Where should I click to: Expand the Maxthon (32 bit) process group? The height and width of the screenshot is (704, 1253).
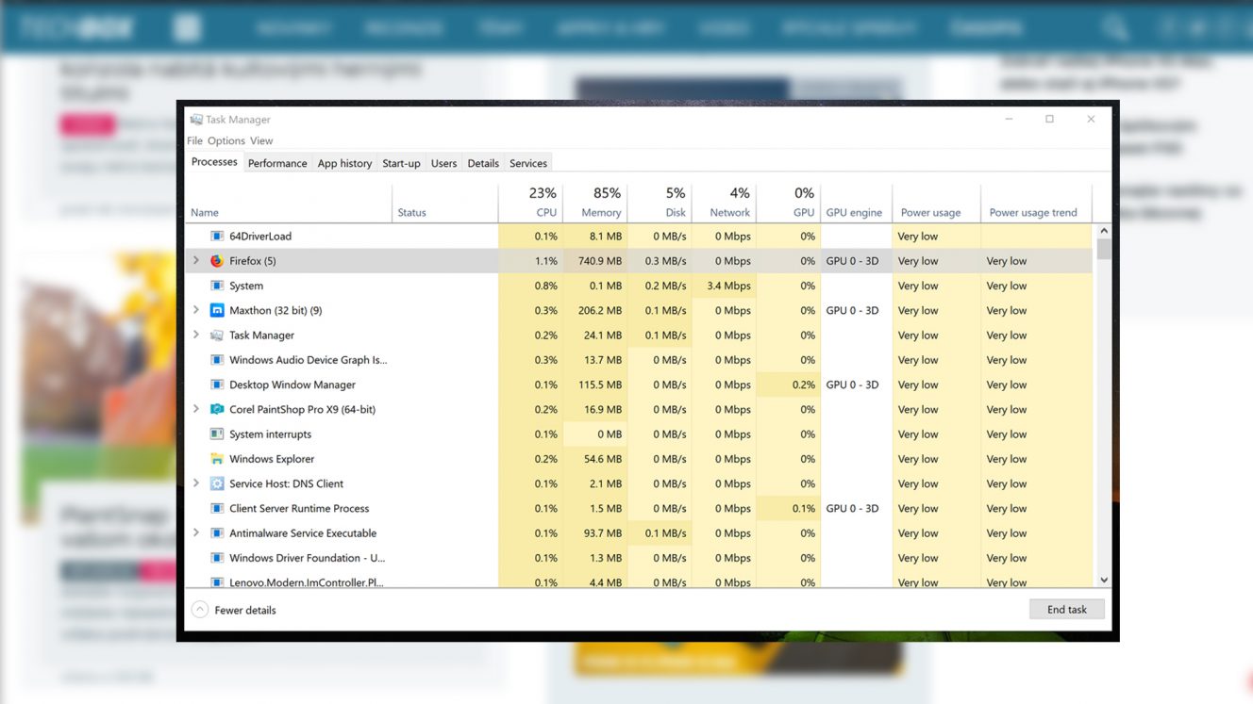196,310
